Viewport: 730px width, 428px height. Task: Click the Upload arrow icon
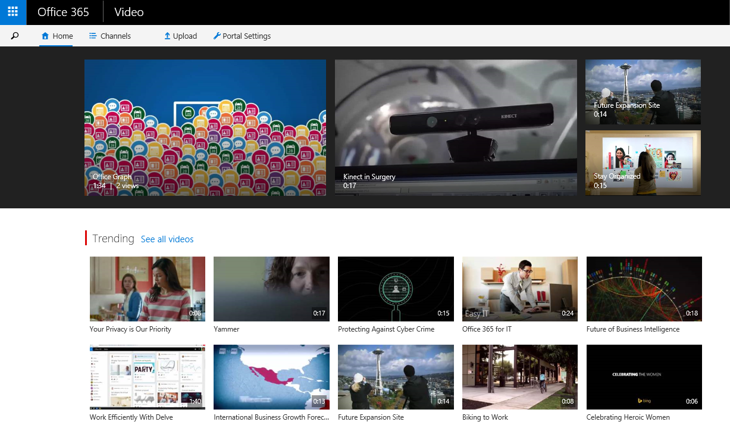point(167,36)
